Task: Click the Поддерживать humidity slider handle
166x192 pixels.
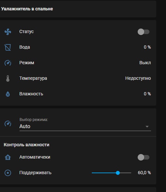Action: [118, 173]
